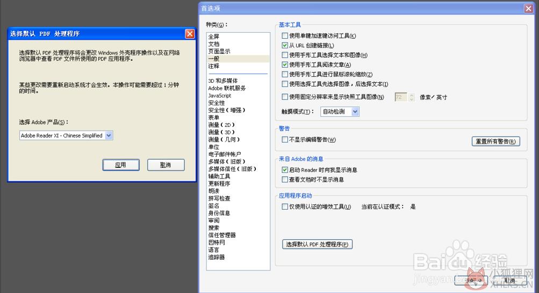This screenshot has height=293, width=539.
Task: Click 重置所有警告 button
Action: pos(495,141)
